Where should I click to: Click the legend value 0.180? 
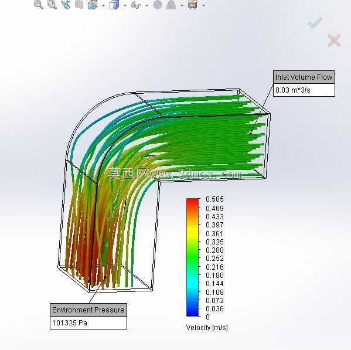[214, 276]
